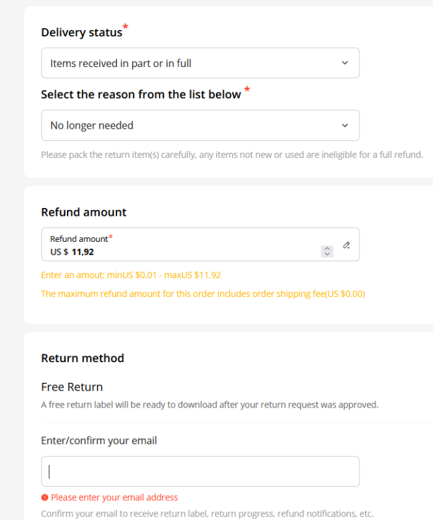Screen dimensions: 433x520
Task: Select the 'Delivery status' heading label
Action: [x=82, y=32]
